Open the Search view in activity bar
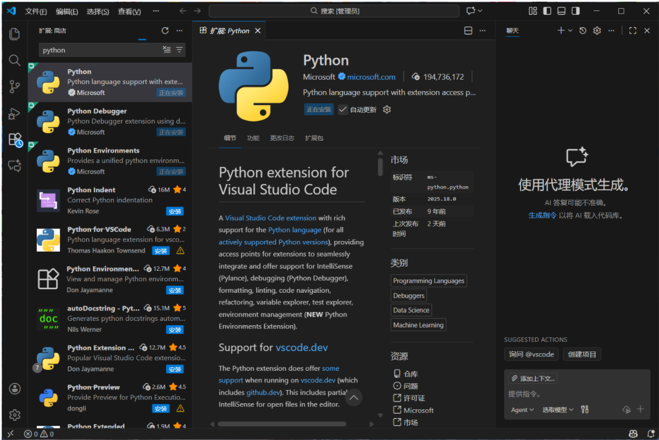Screen dimensions: 659x440 pos(14,60)
